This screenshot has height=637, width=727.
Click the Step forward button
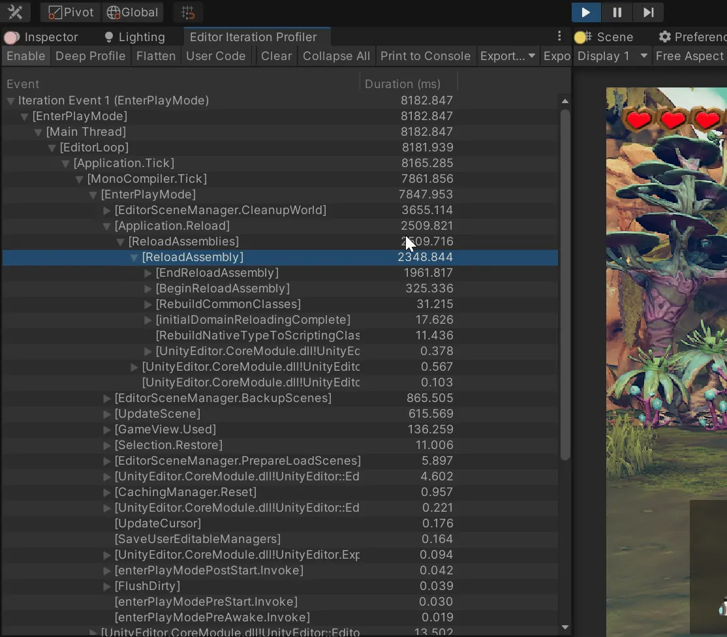tap(648, 12)
